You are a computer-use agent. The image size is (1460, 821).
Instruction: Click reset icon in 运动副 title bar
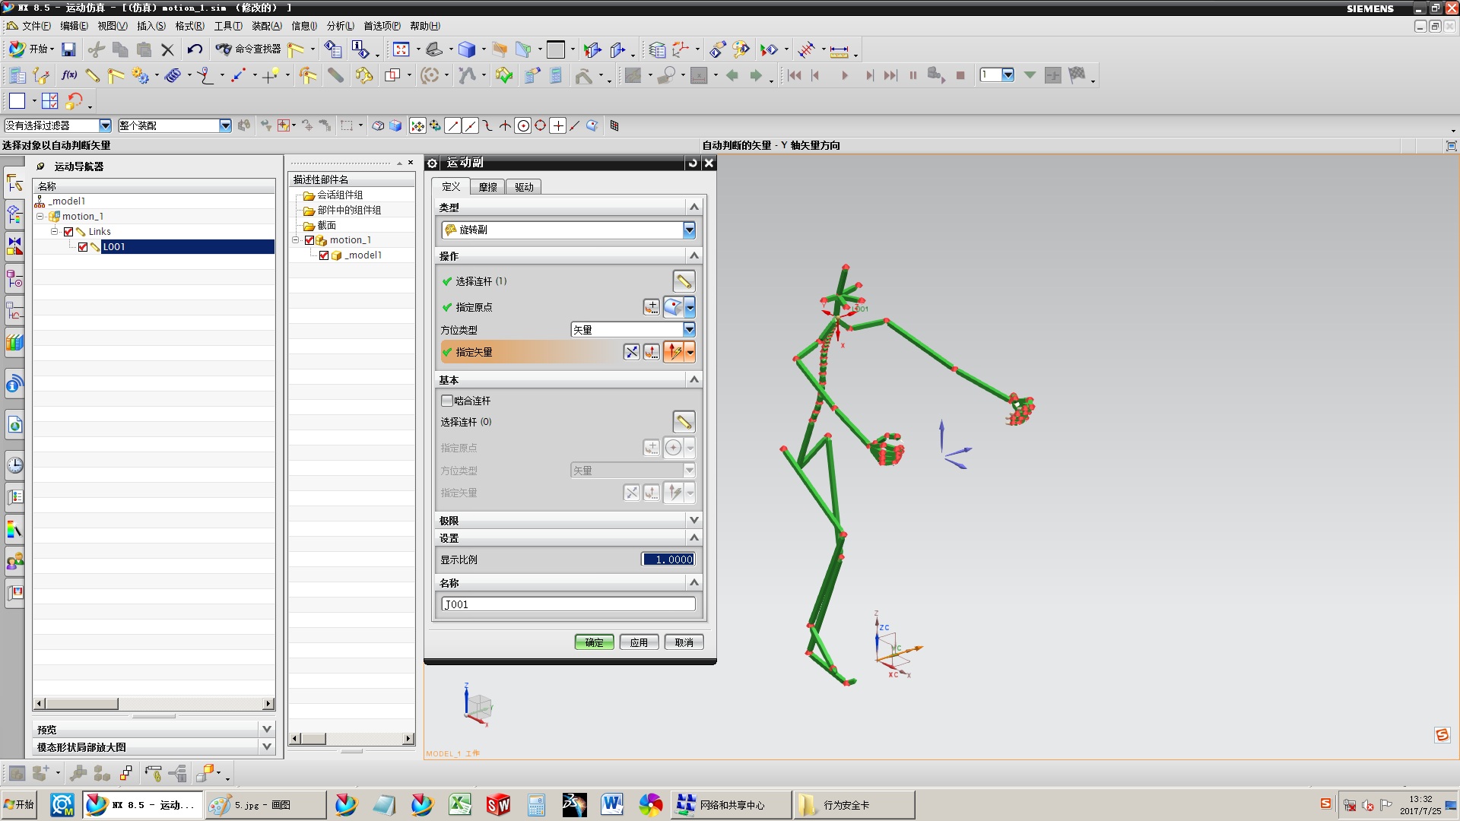[692, 163]
